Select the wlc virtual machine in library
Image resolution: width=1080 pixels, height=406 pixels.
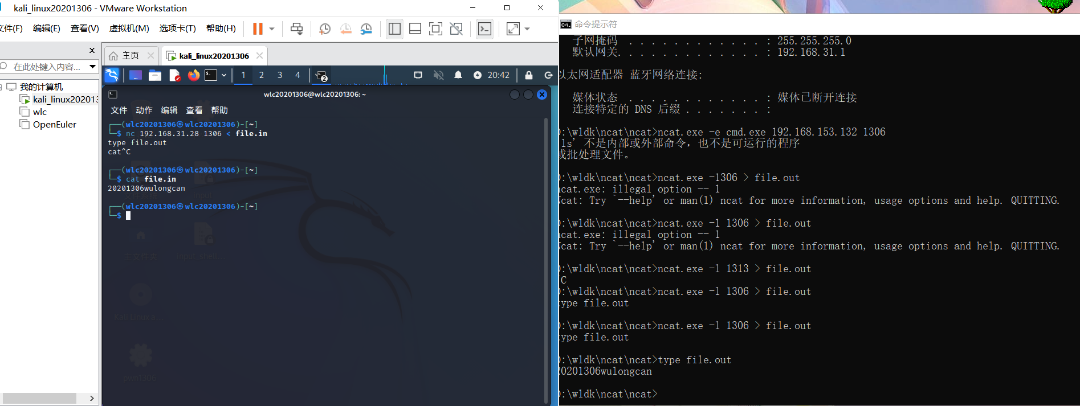tap(40, 112)
